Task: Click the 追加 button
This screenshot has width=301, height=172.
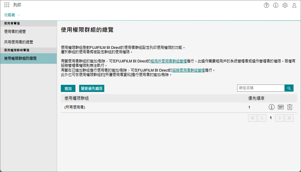Action: pyautogui.click(x=68, y=89)
